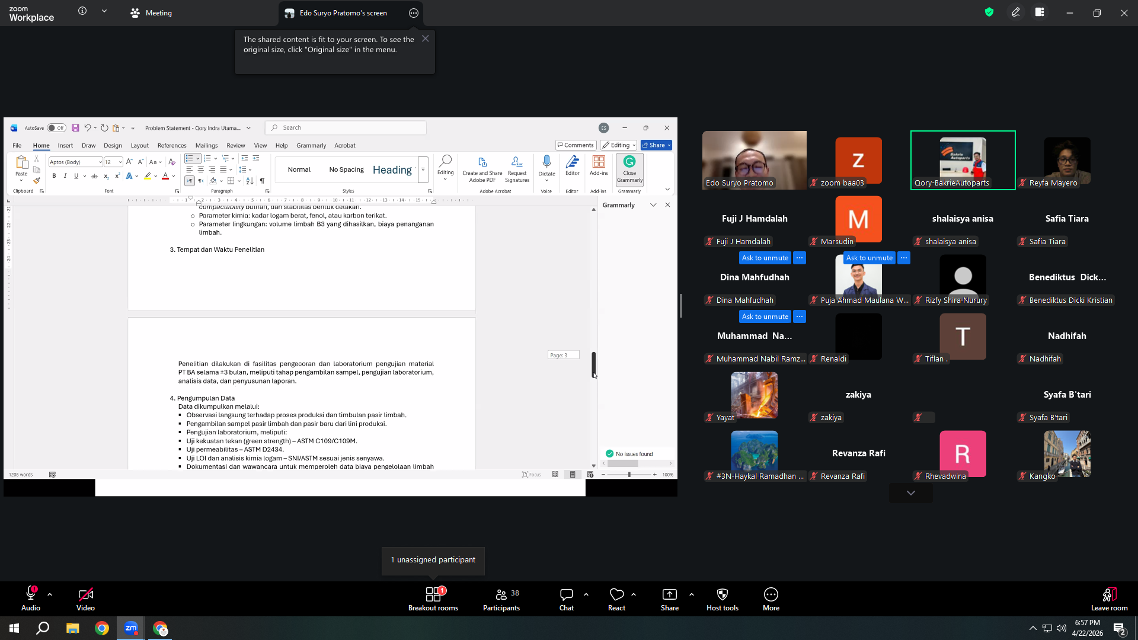Viewport: 1138px width, 640px height.
Task: Open the Aptos (Body) font name dropdown
Action: click(x=100, y=162)
